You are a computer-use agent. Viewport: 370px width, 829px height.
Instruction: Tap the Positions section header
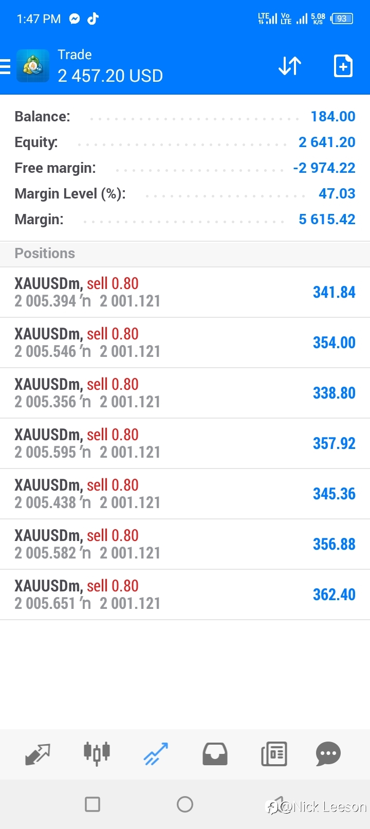[185, 254]
